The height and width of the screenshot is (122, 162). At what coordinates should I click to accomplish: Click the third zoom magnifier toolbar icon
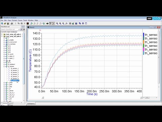pos(63,23)
